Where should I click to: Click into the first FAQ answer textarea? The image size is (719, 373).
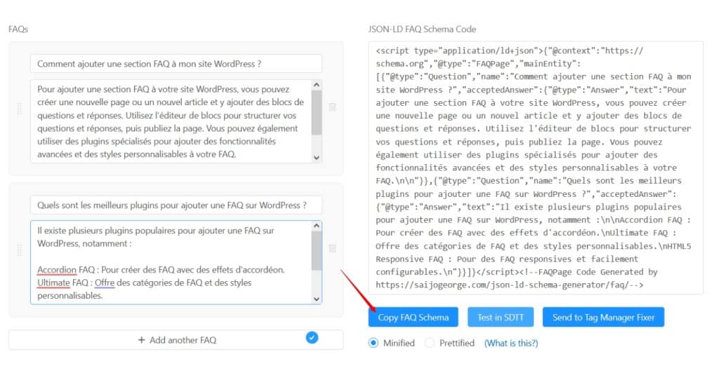point(171,122)
